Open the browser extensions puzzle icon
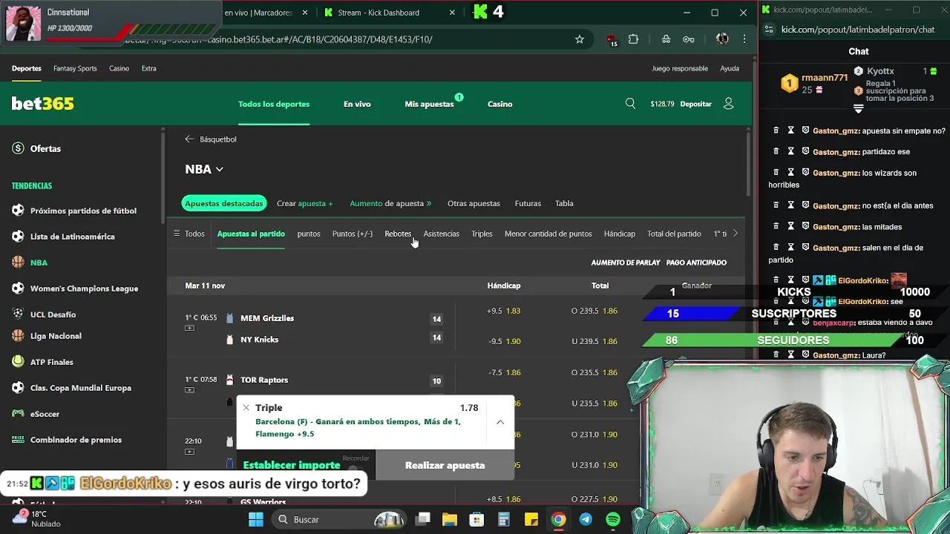This screenshot has width=950, height=534. [633, 39]
